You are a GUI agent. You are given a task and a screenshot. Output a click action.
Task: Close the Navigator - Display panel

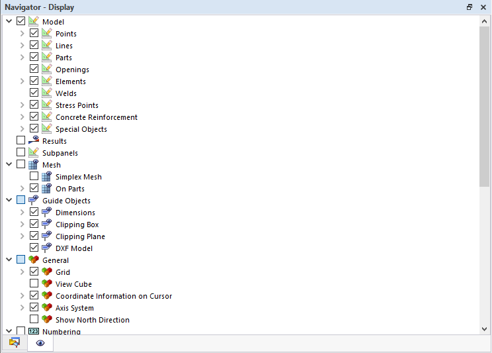[x=483, y=7]
